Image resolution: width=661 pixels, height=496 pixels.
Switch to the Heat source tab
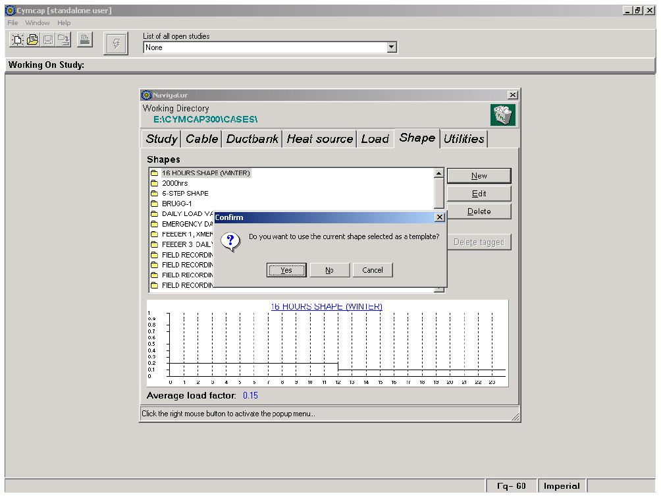click(x=319, y=139)
